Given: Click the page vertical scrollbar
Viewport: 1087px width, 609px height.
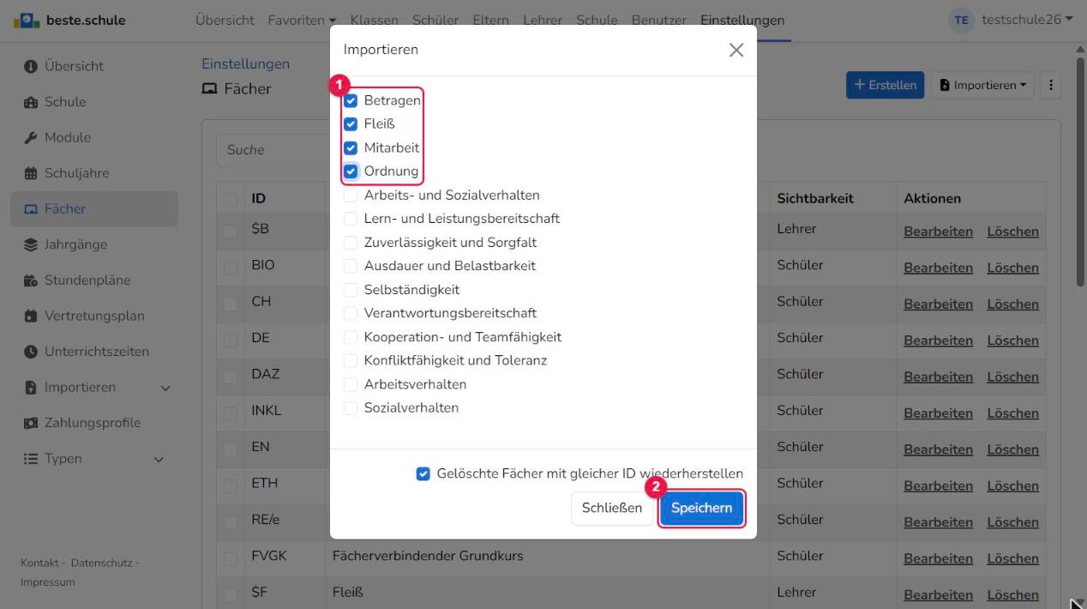Looking at the screenshot, I should pos(1079,172).
